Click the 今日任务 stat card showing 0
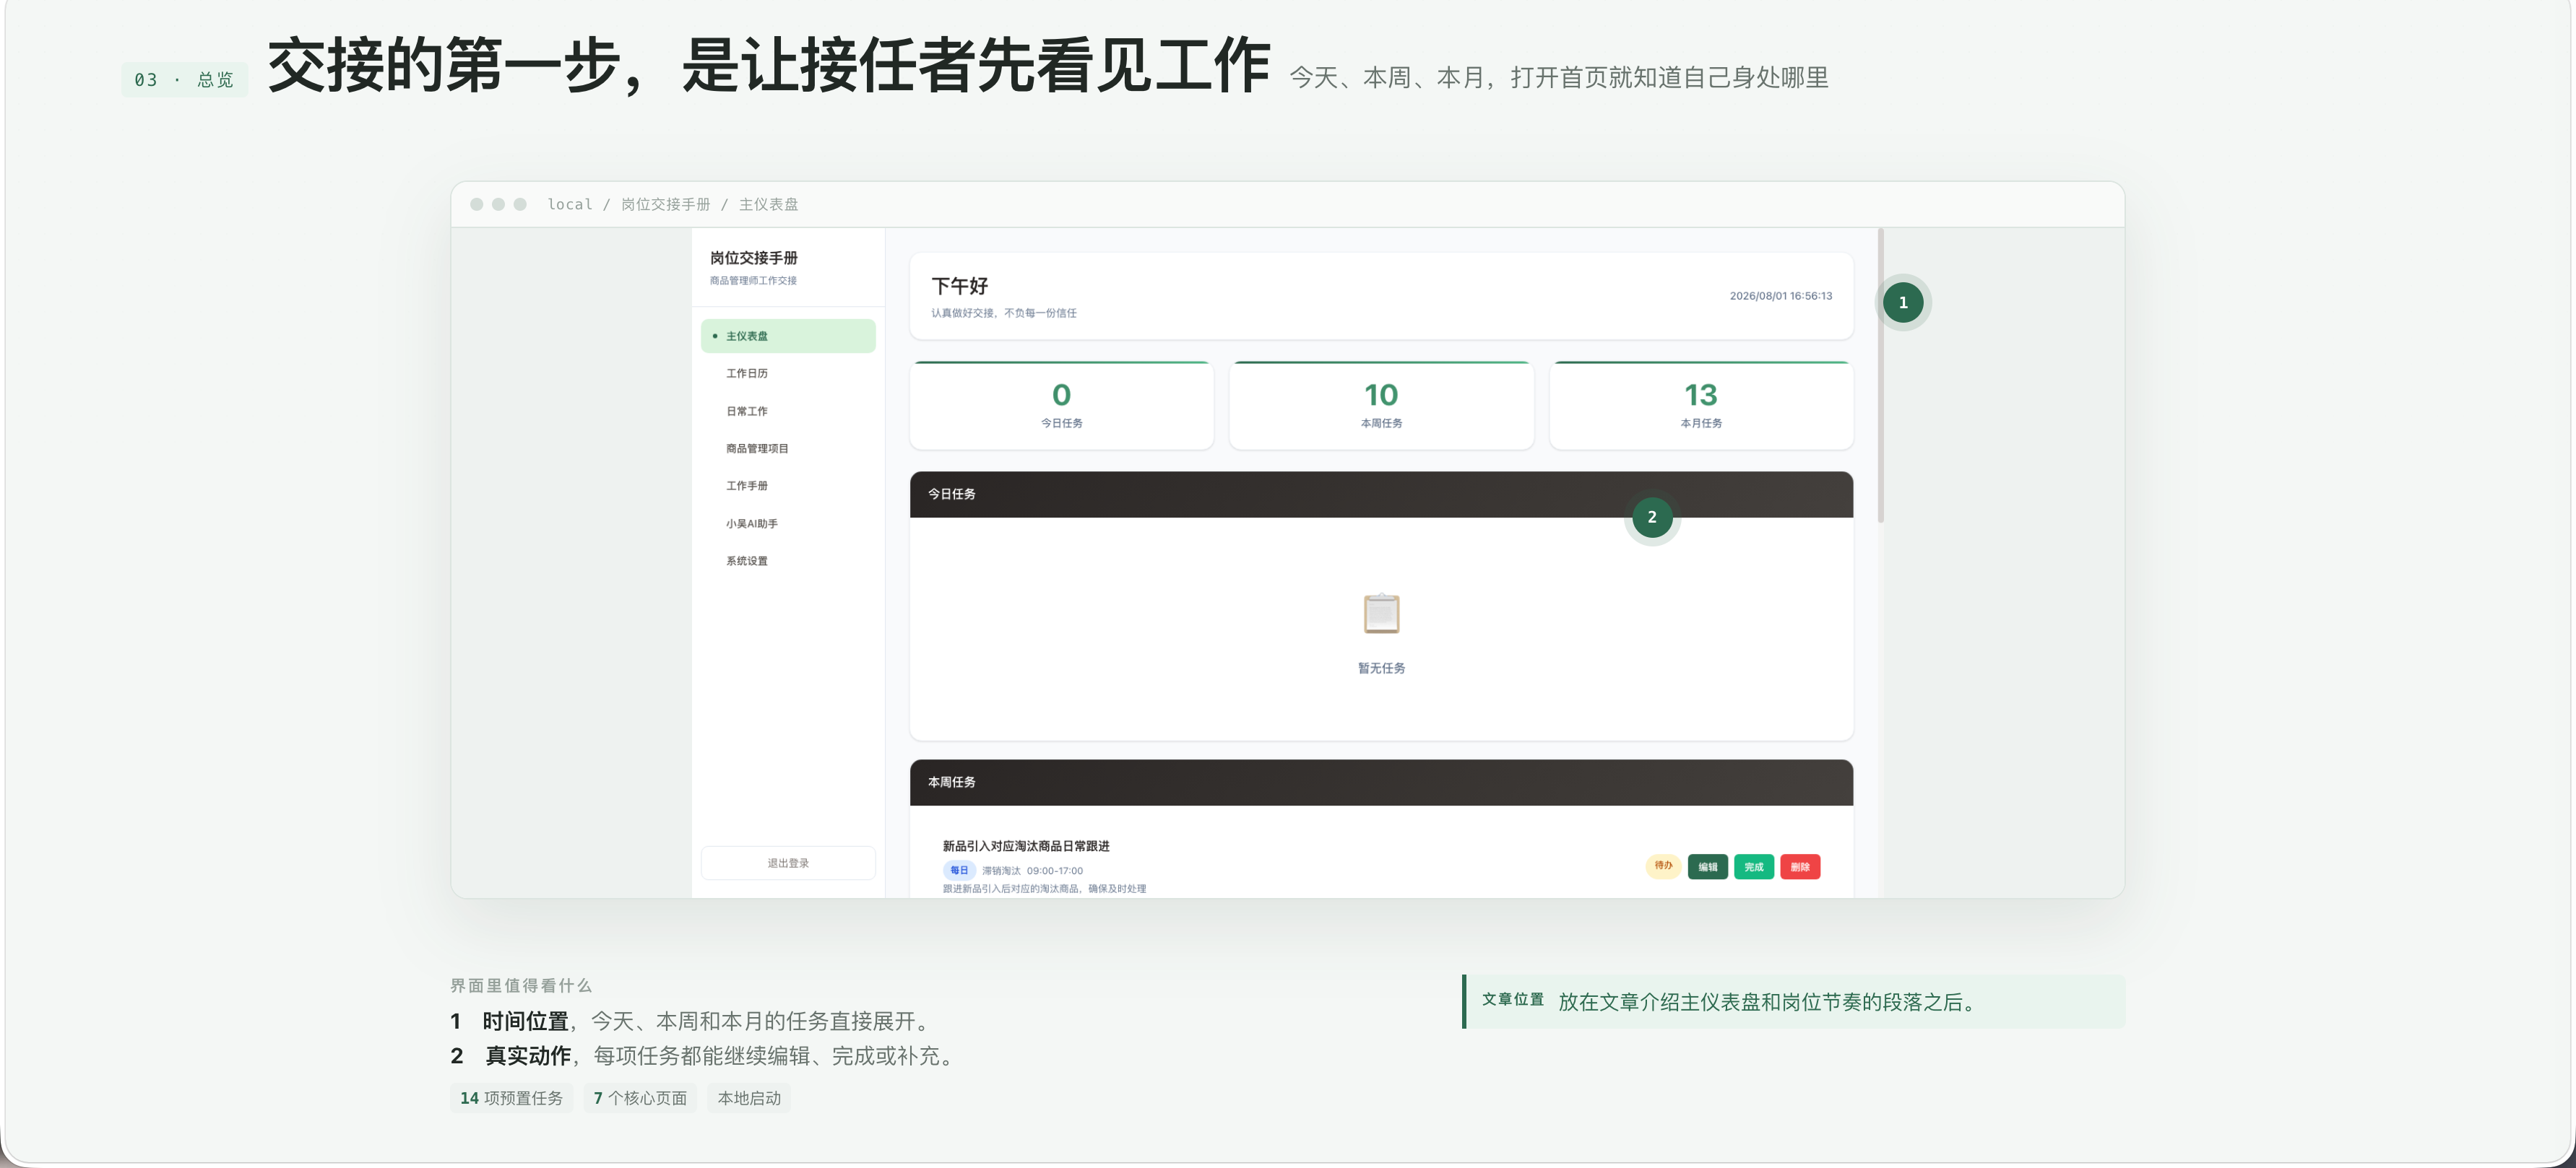The width and height of the screenshot is (2576, 1168). [1061, 406]
